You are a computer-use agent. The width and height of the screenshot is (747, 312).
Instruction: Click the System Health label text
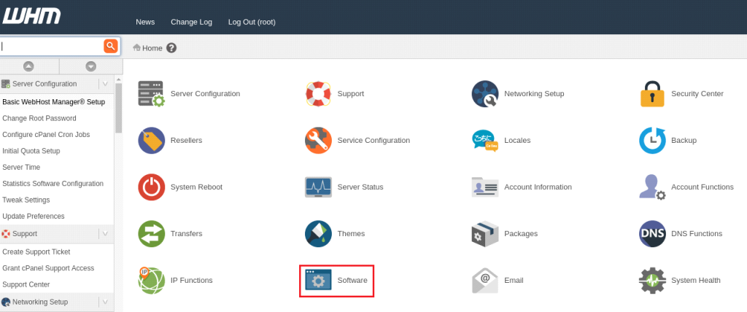(x=695, y=281)
